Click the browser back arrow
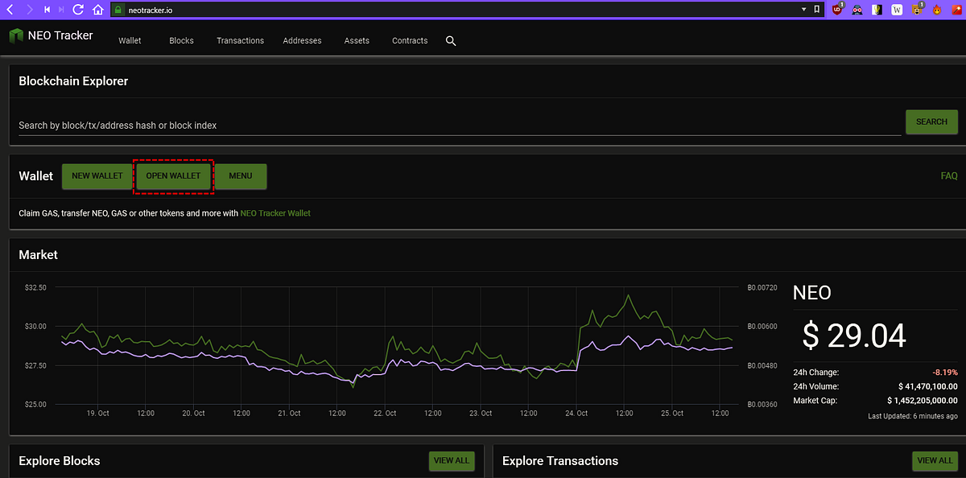 (10, 10)
